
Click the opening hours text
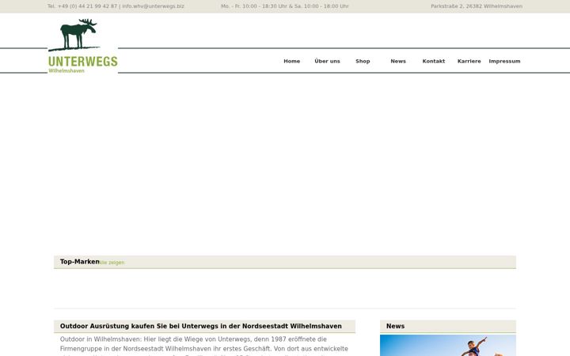point(285,6)
